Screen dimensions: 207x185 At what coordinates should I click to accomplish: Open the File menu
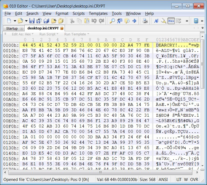pos(8,14)
